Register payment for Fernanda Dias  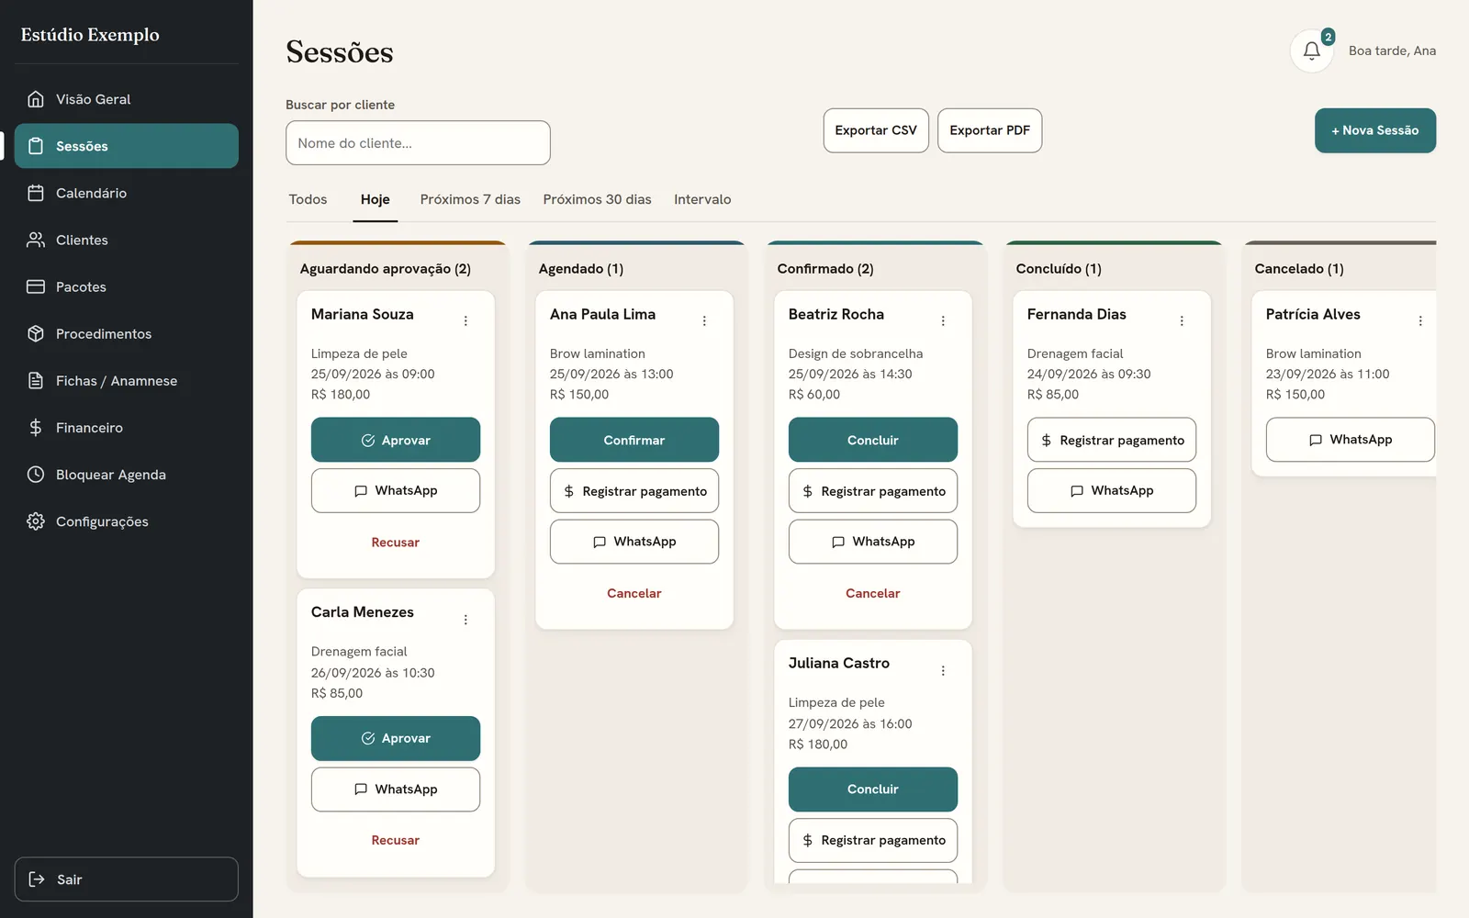point(1112,440)
